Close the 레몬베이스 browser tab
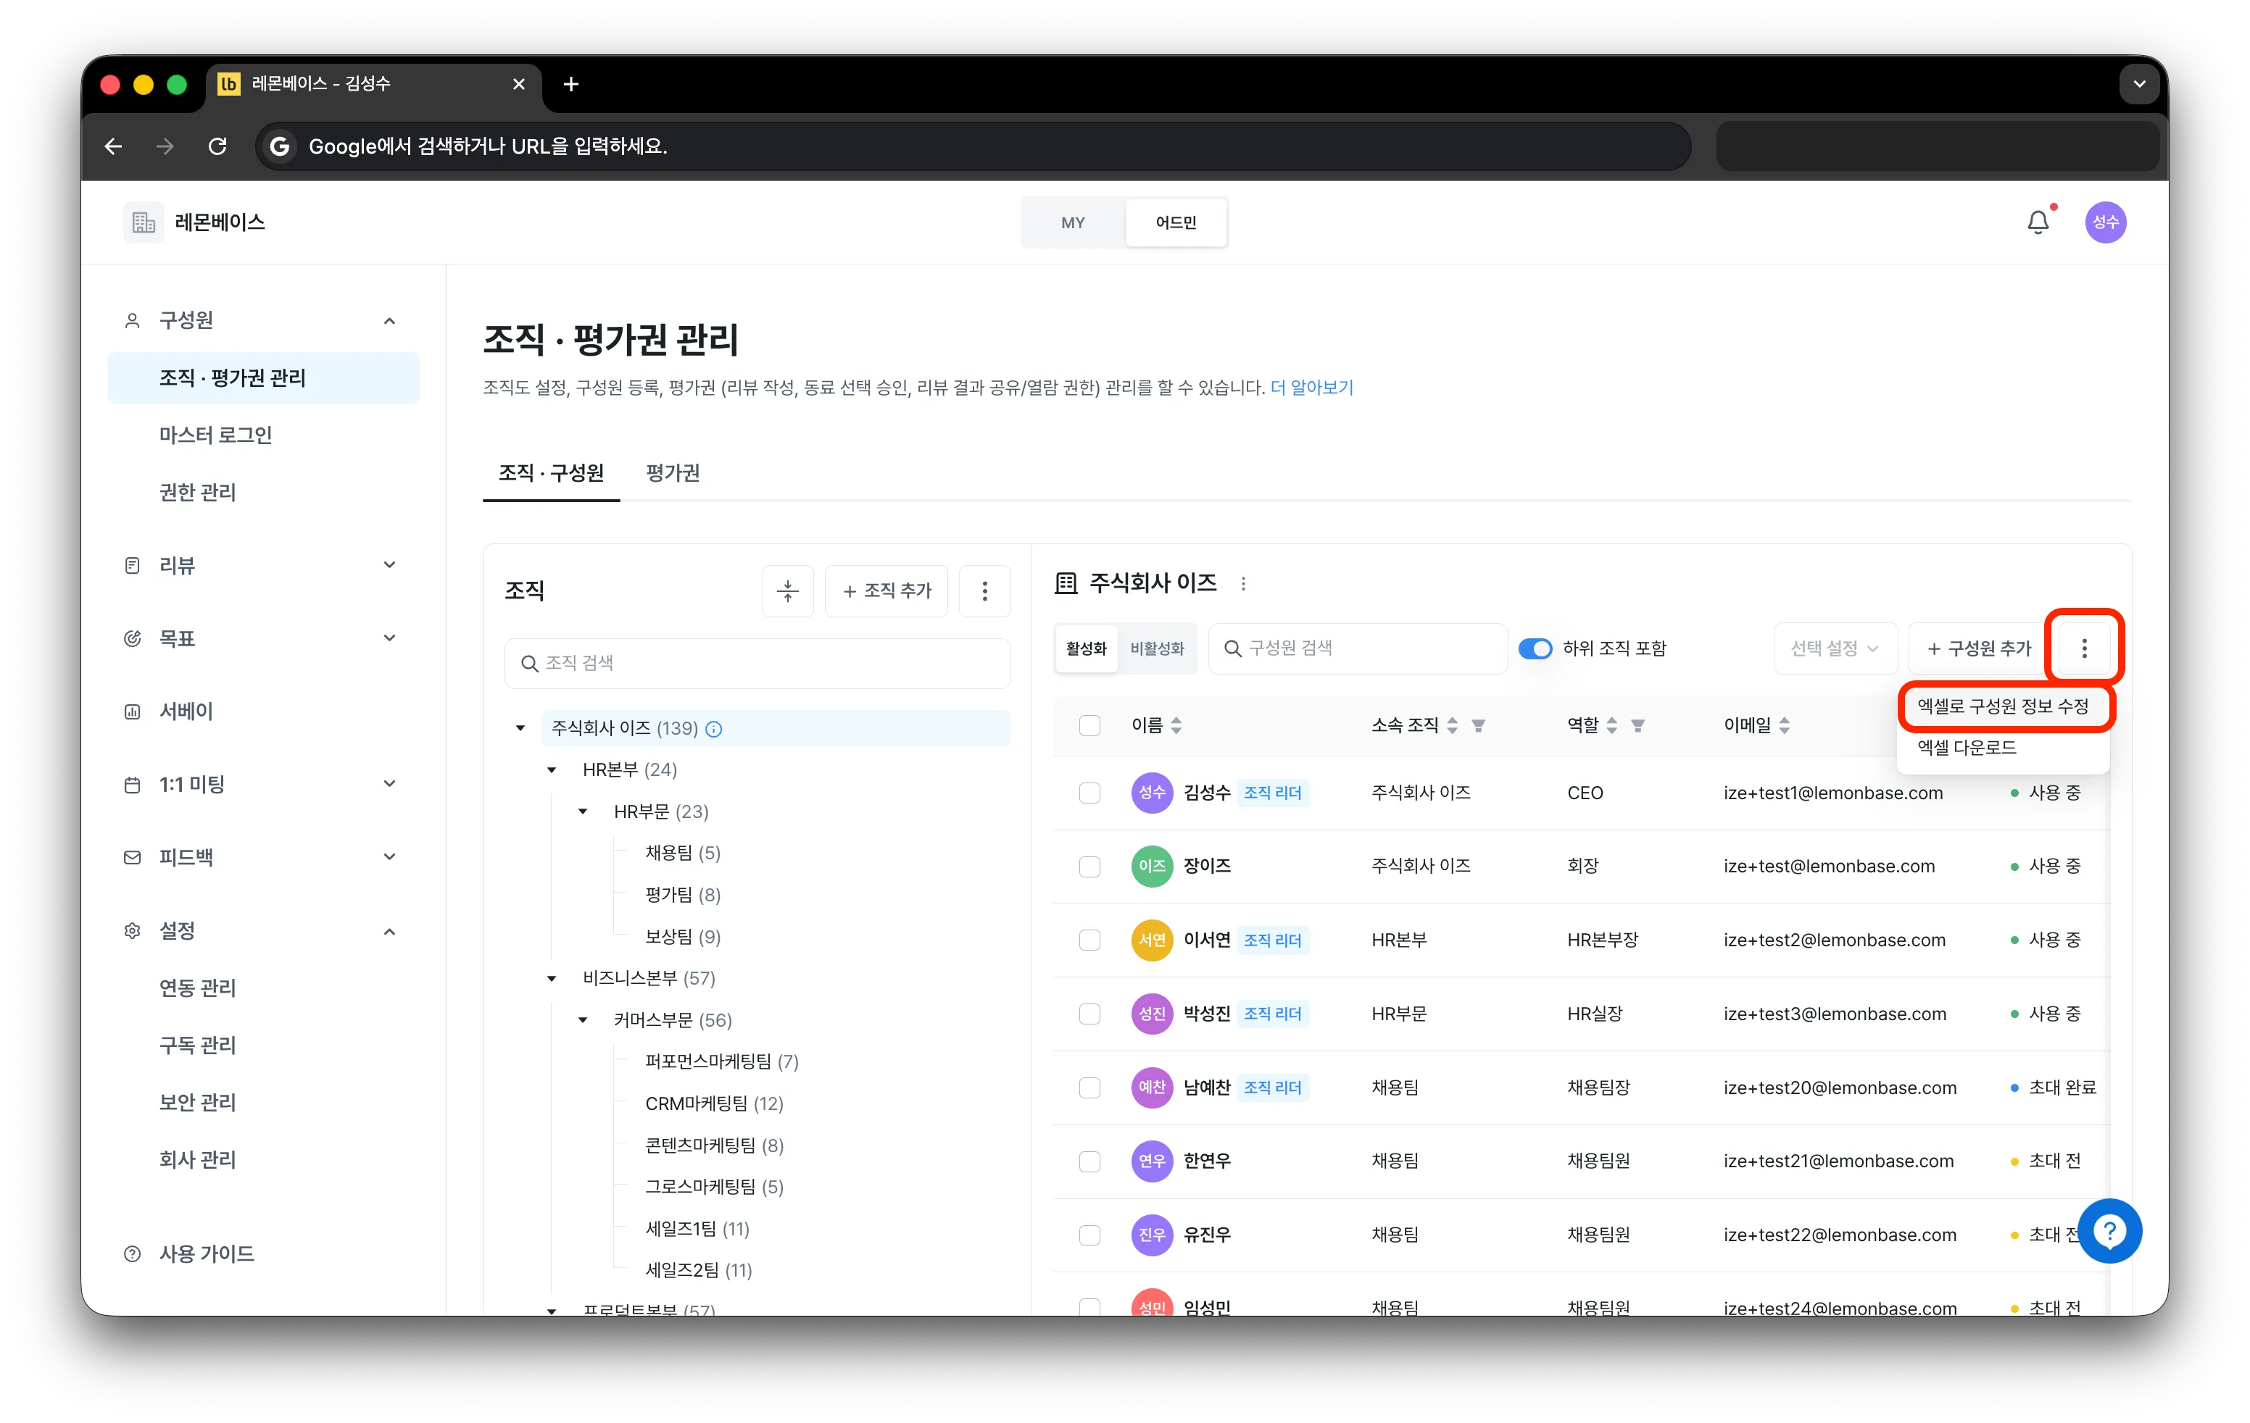Image resolution: width=2250 pixels, height=1423 pixels. [x=518, y=84]
